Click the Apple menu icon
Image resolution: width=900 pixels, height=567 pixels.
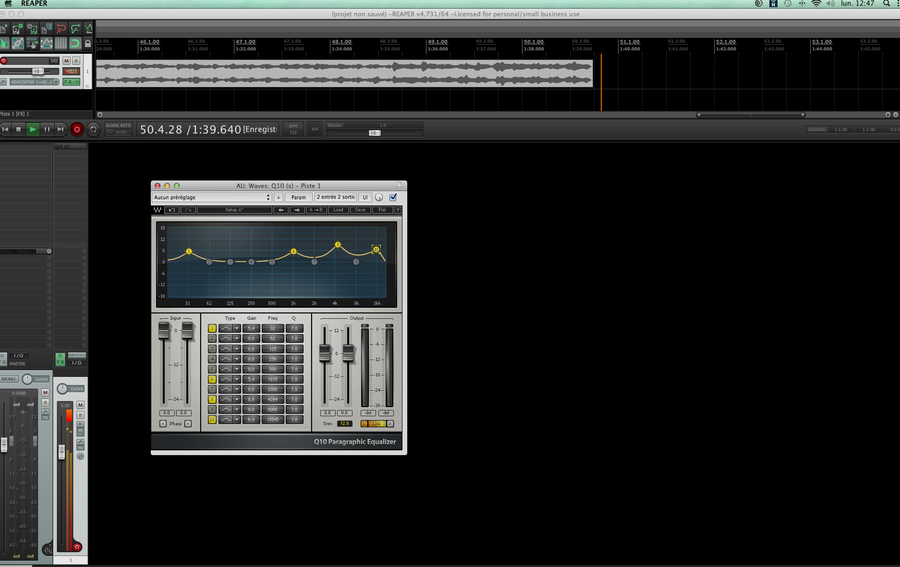8,3
